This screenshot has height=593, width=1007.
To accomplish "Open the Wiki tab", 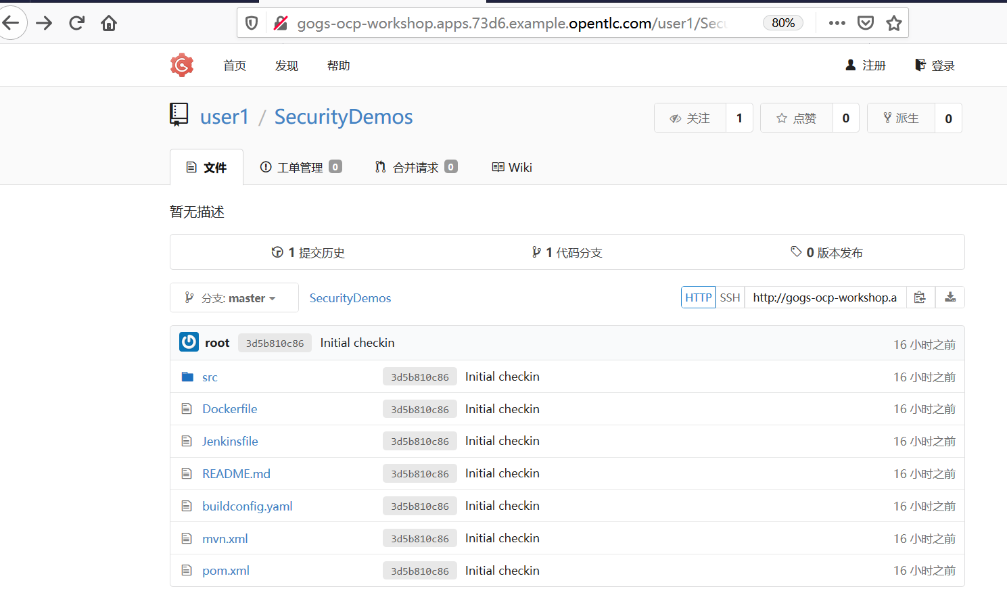I will (x=512, y=167).
